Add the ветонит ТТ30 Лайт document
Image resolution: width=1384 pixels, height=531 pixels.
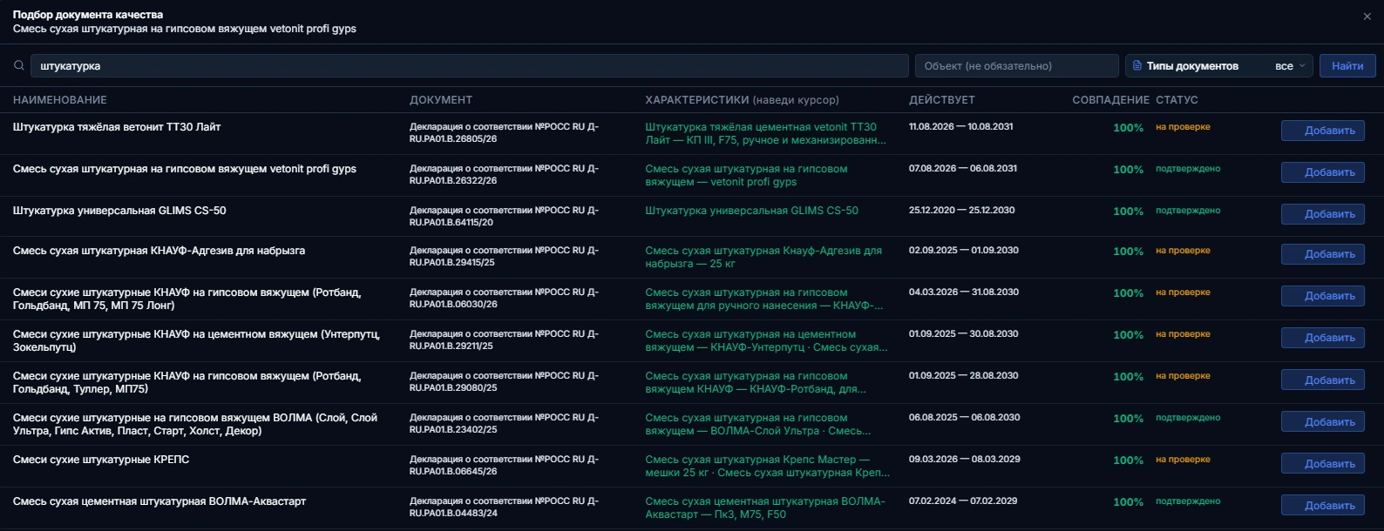pyautogui.click(x=1322, y=131)
